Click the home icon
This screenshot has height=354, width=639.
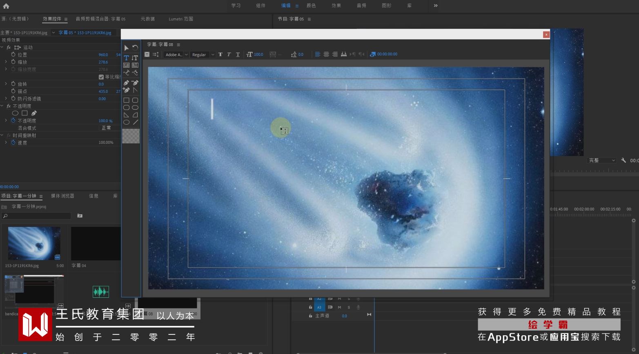[x=6, y=6]
